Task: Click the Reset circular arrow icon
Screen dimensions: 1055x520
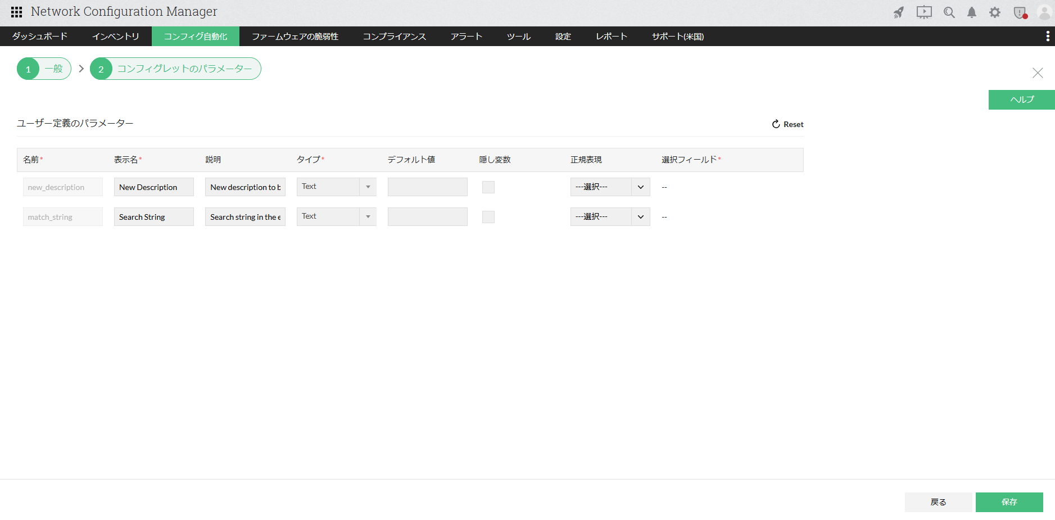Action: coord(776,124)
